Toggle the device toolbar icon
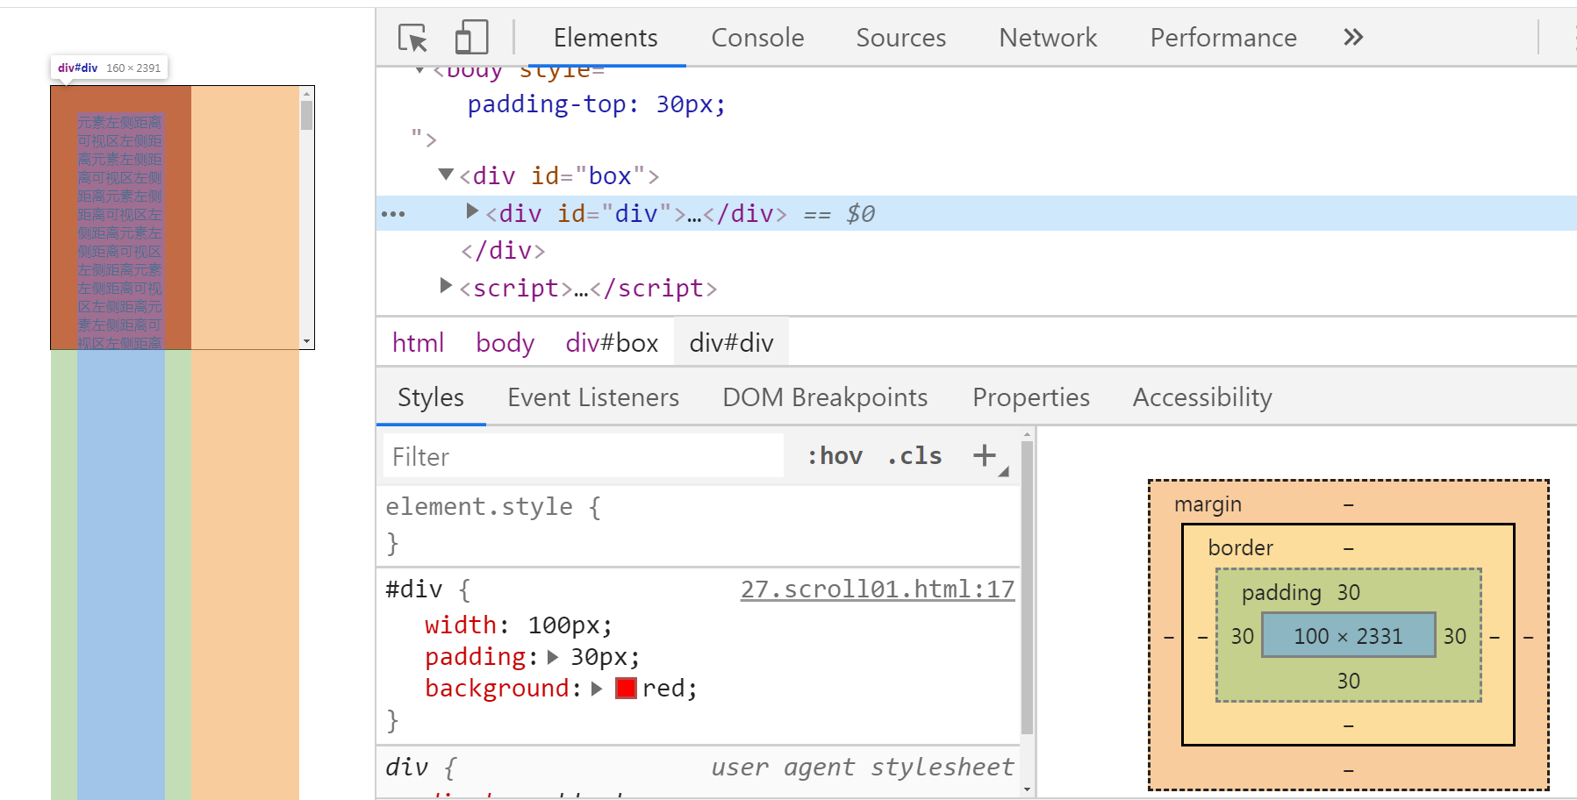Image resolution: width=1577 pixels, height=800 pixels. pos(471,38)
